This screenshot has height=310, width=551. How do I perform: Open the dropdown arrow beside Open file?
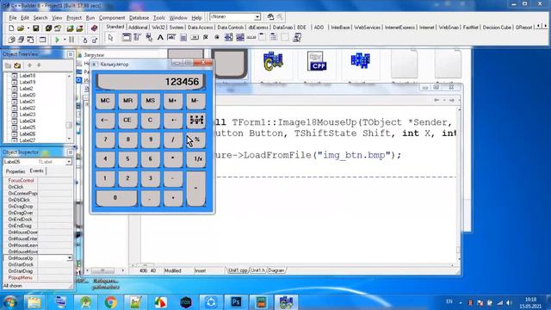[x=28, y=28]
